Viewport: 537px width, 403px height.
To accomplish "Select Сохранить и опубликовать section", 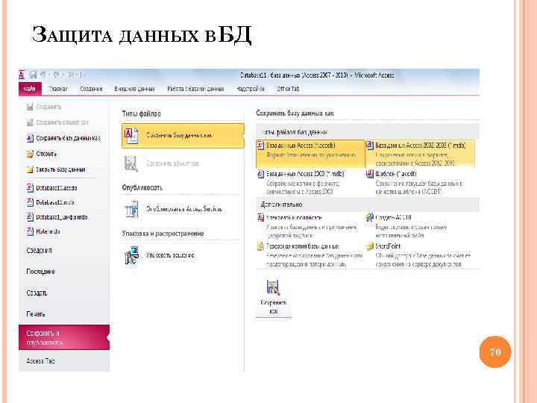I will click(64, 337).
